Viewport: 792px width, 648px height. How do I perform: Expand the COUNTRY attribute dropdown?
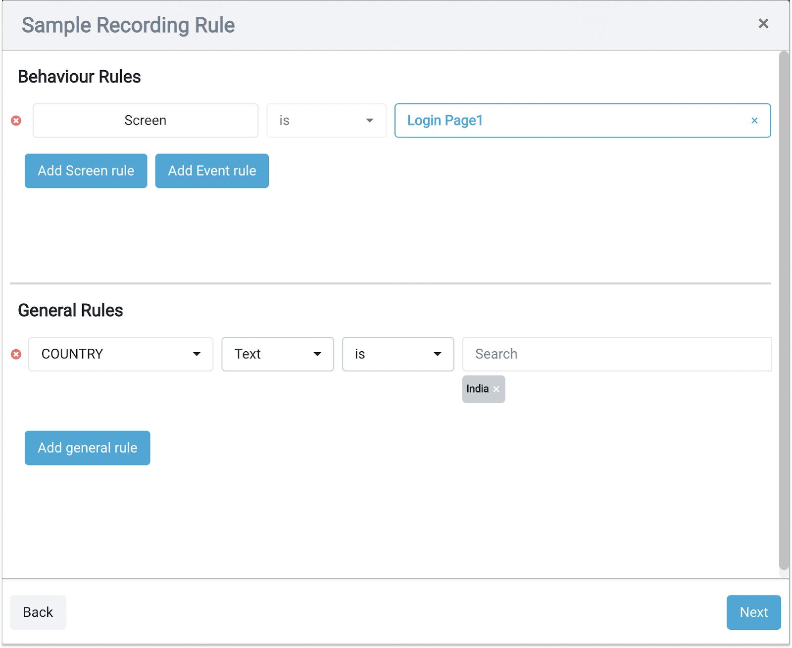click(121, 354)
